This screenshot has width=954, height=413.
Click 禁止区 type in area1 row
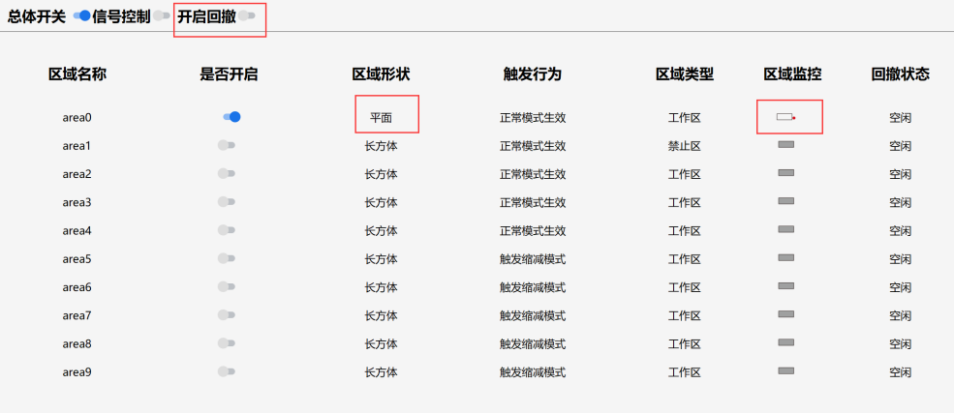point(685,146)
